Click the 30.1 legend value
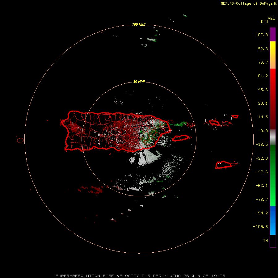Image resolution: width=278 pixels, height=278 pixels. [263, 103]
